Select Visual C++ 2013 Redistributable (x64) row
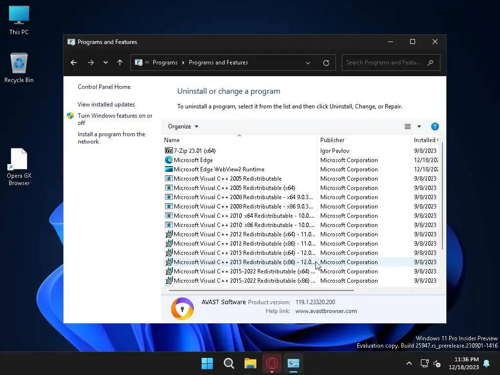This screenshot has height=375, width=500. pyautogui.click(x=301, y=252)
